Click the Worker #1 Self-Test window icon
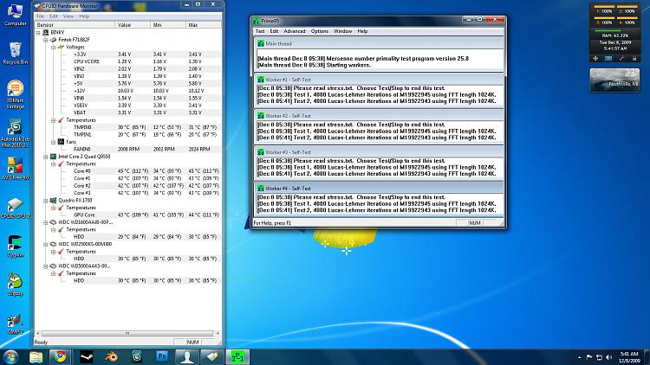The height and width of the screenshot is (365, 650). coord(260,80)
